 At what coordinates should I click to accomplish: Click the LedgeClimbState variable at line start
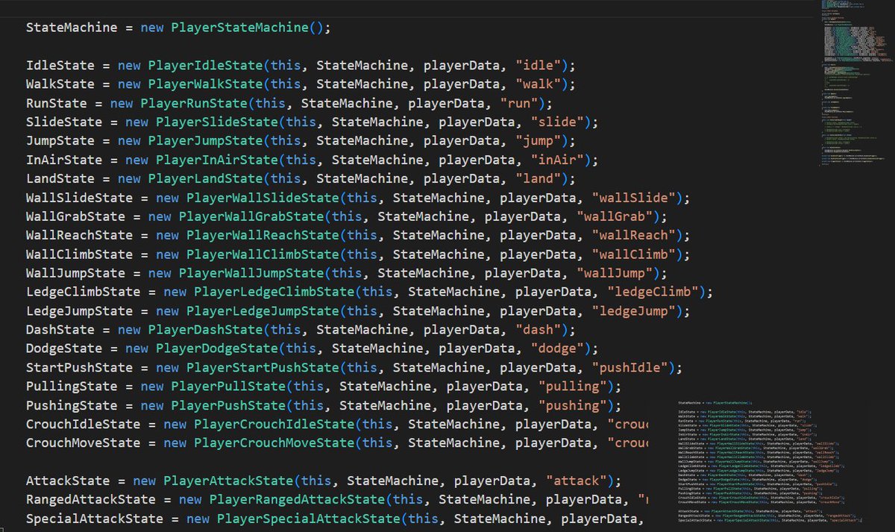84,292
